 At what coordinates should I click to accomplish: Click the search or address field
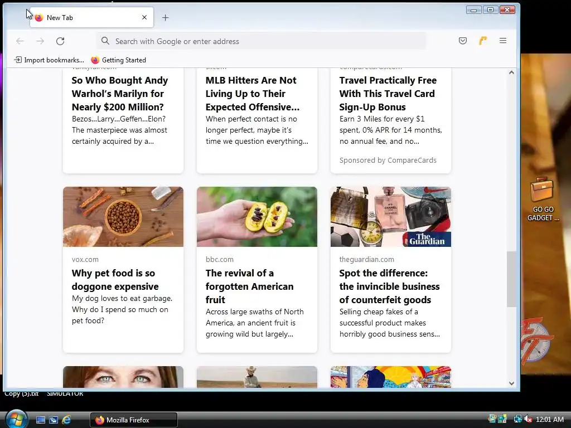[x=261, y=41]
